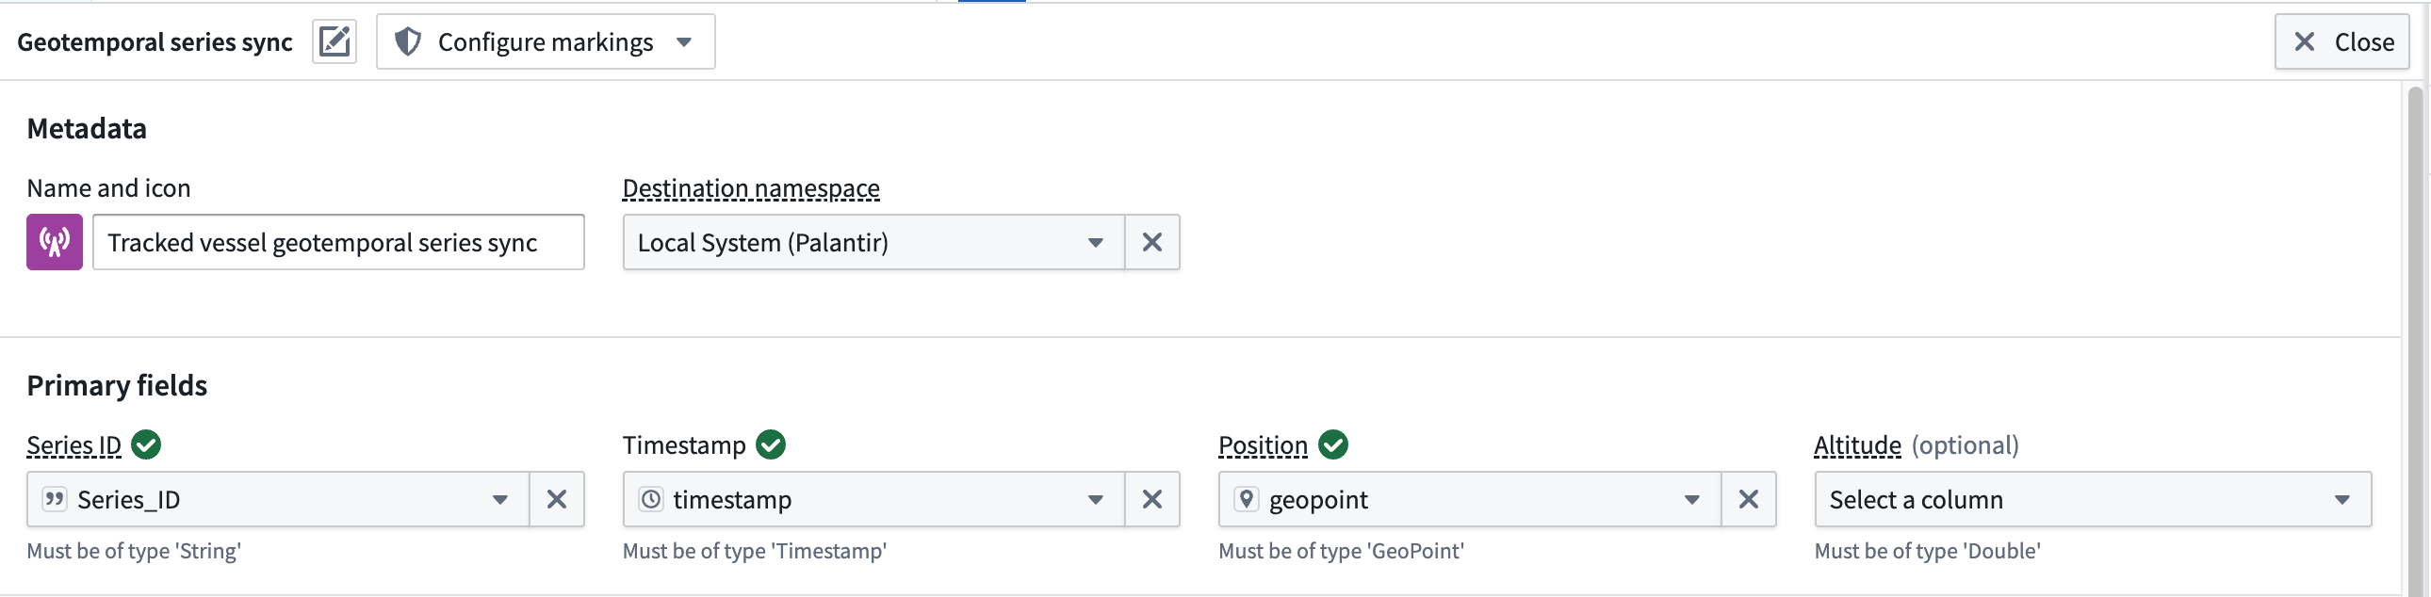
Task: Click the green checkmark next to Series ID
Action: [146, 444]
